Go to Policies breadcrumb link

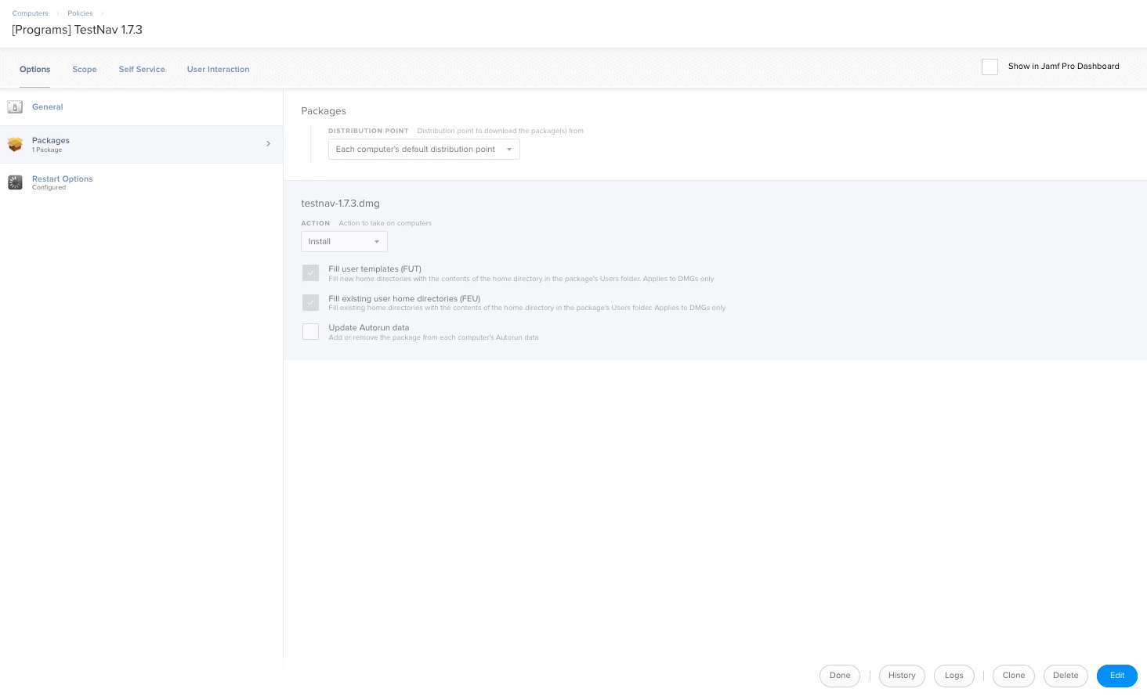[x=80, y=13]
